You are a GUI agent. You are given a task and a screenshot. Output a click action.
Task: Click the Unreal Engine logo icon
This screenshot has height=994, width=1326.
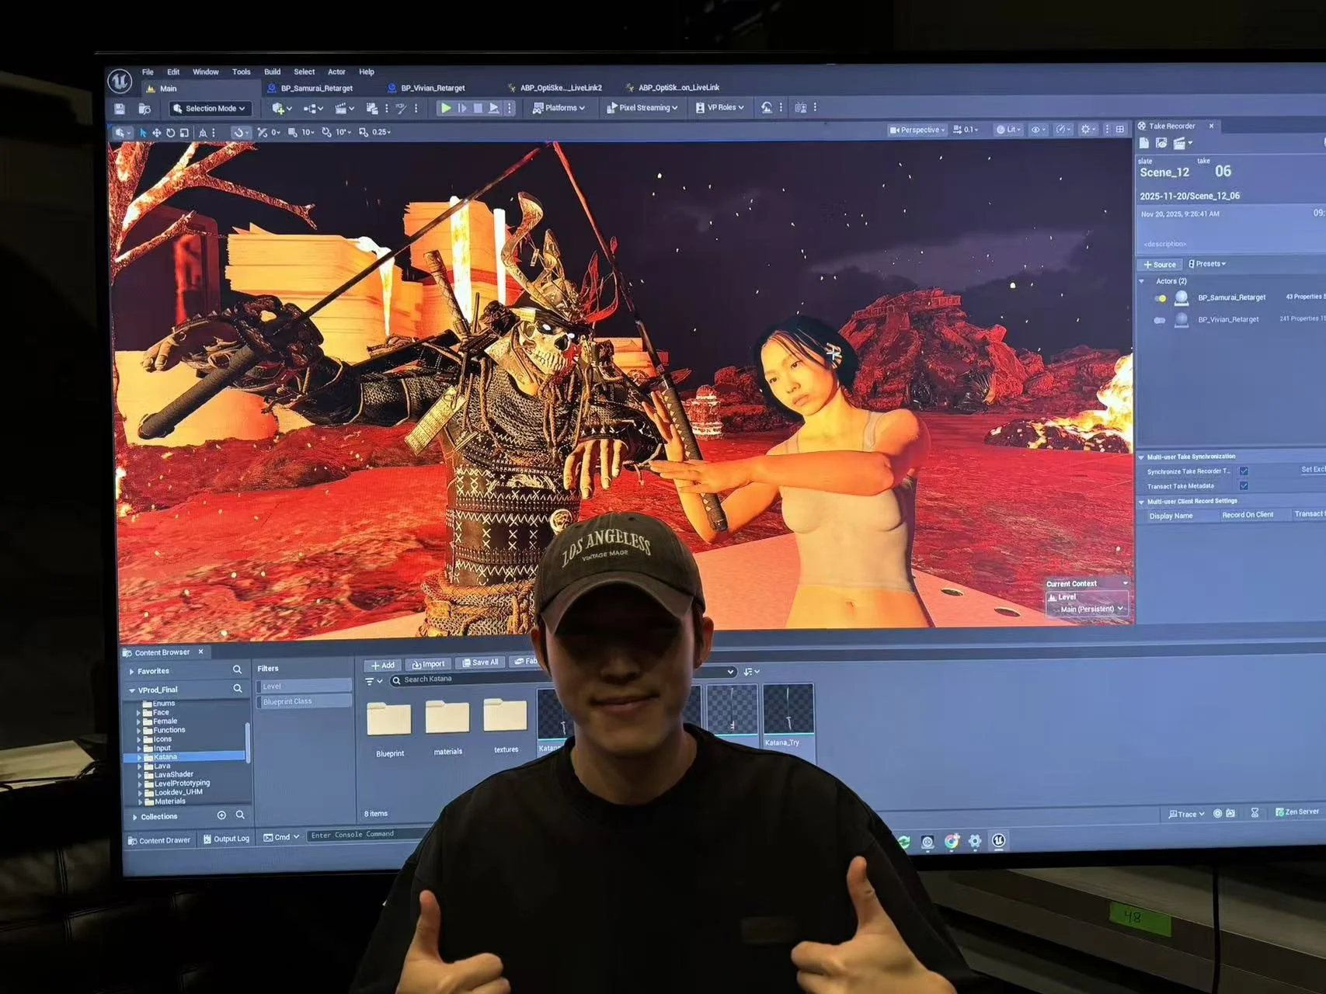point(120,81)
